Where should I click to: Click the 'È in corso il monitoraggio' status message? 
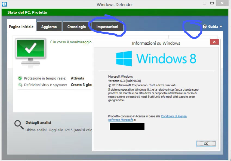pyautogui.click(x=71, y=42)
